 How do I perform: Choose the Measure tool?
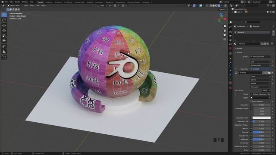(4, 52)
